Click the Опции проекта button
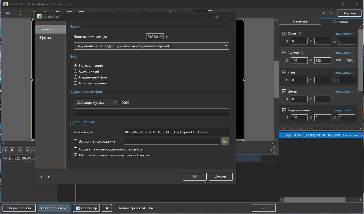This screenshot has width=364, height=214. [19, 208]
